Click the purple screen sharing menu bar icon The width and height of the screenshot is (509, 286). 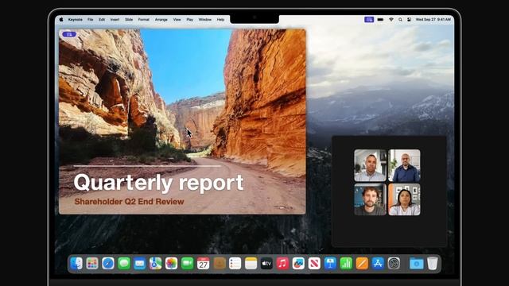(x=369, y=19)
